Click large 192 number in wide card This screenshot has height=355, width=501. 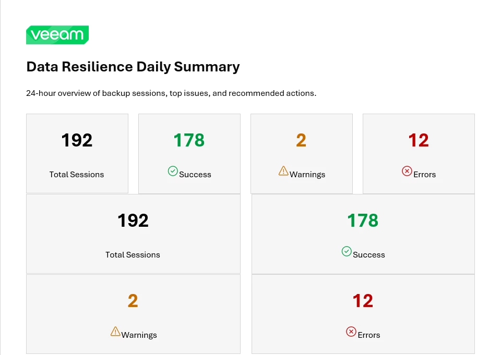[x=133, y=221]
